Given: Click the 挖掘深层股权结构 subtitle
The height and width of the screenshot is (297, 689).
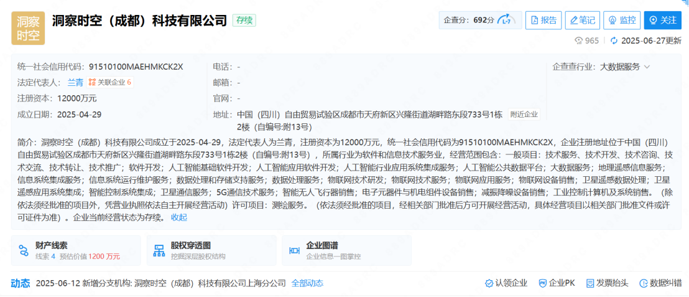Looking at the screenshot, I should [198, 257].
